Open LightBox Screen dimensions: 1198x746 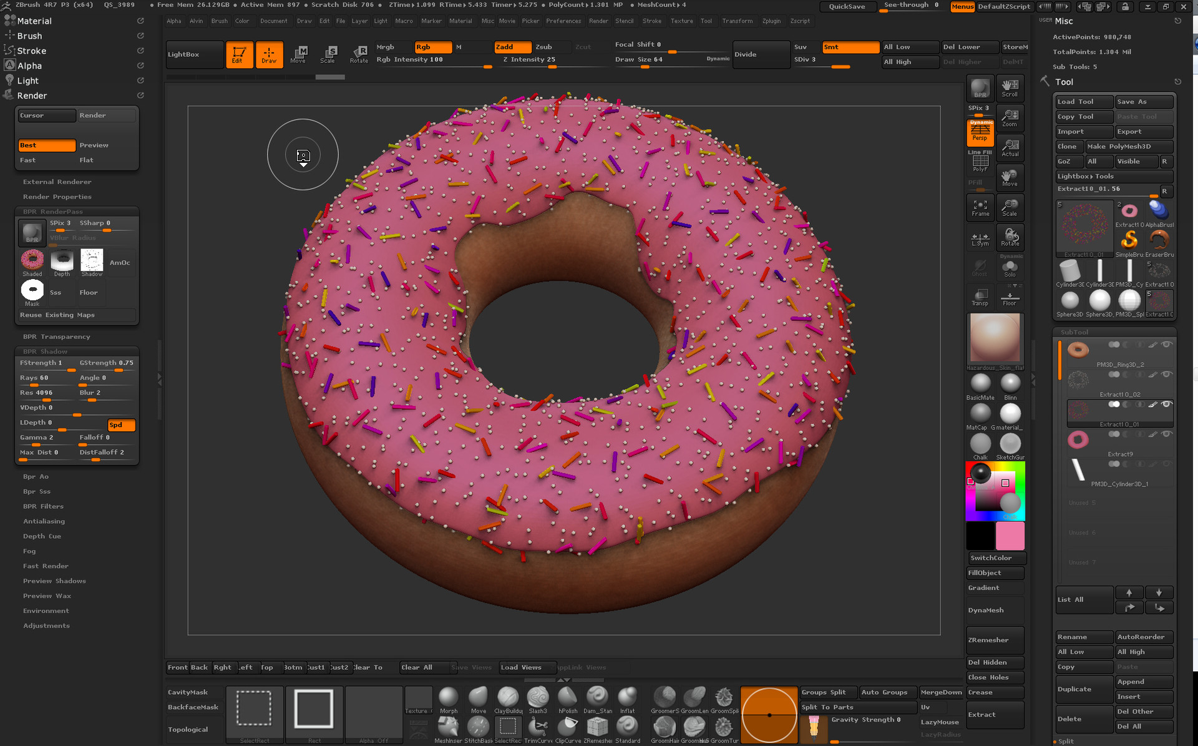(x=194, y=54)
